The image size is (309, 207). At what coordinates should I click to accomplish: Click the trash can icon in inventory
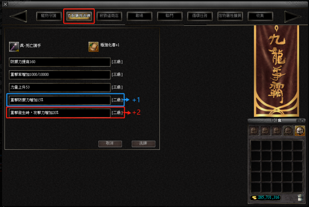(x=300, y=198)
